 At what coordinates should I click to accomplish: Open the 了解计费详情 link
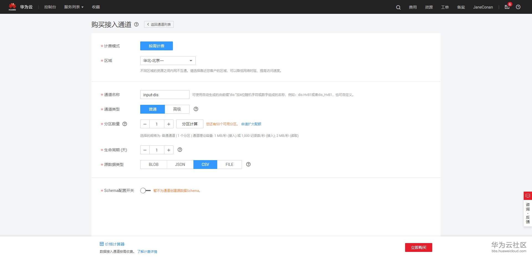(x=147, y=252)
